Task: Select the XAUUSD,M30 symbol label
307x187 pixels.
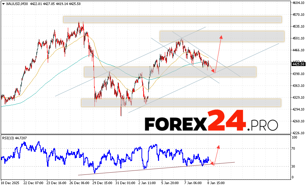Action: [17, 4]
